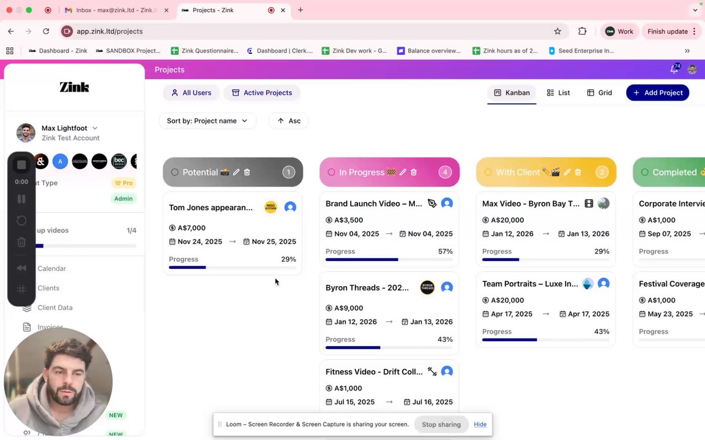Expand Max Lightfoot account chevron

click(95, 128)
